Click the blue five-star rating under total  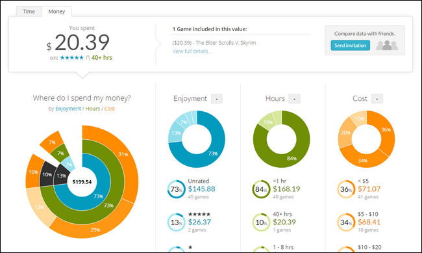[72, 58]
